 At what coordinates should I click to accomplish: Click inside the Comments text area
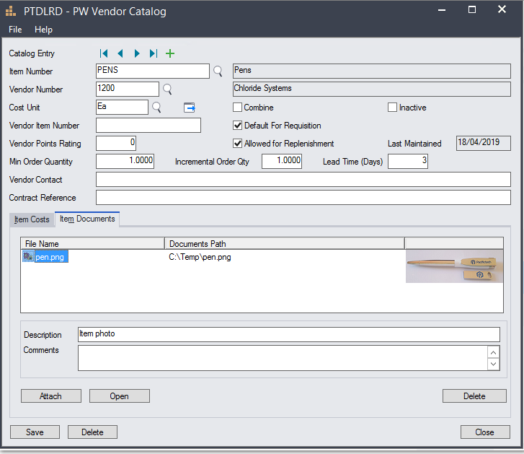tap(283, 358)
